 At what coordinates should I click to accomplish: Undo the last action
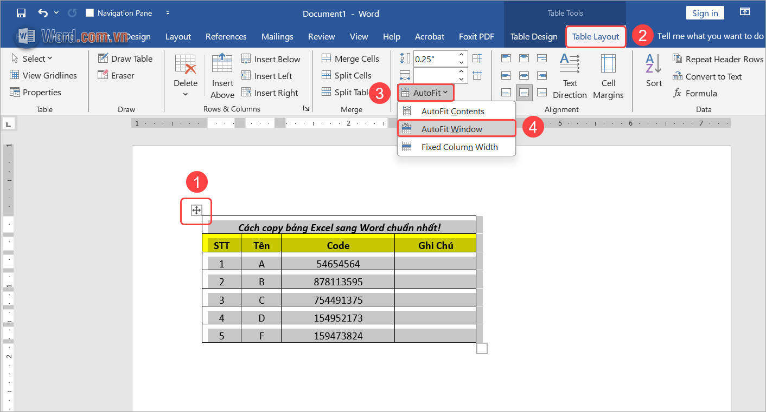coord(43,13)
